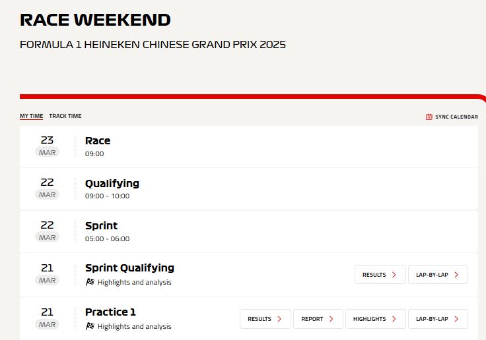Click the chevron on Practice 1 Report
The width and height of the screenshot is (486, 340).
tap(331, 319)
